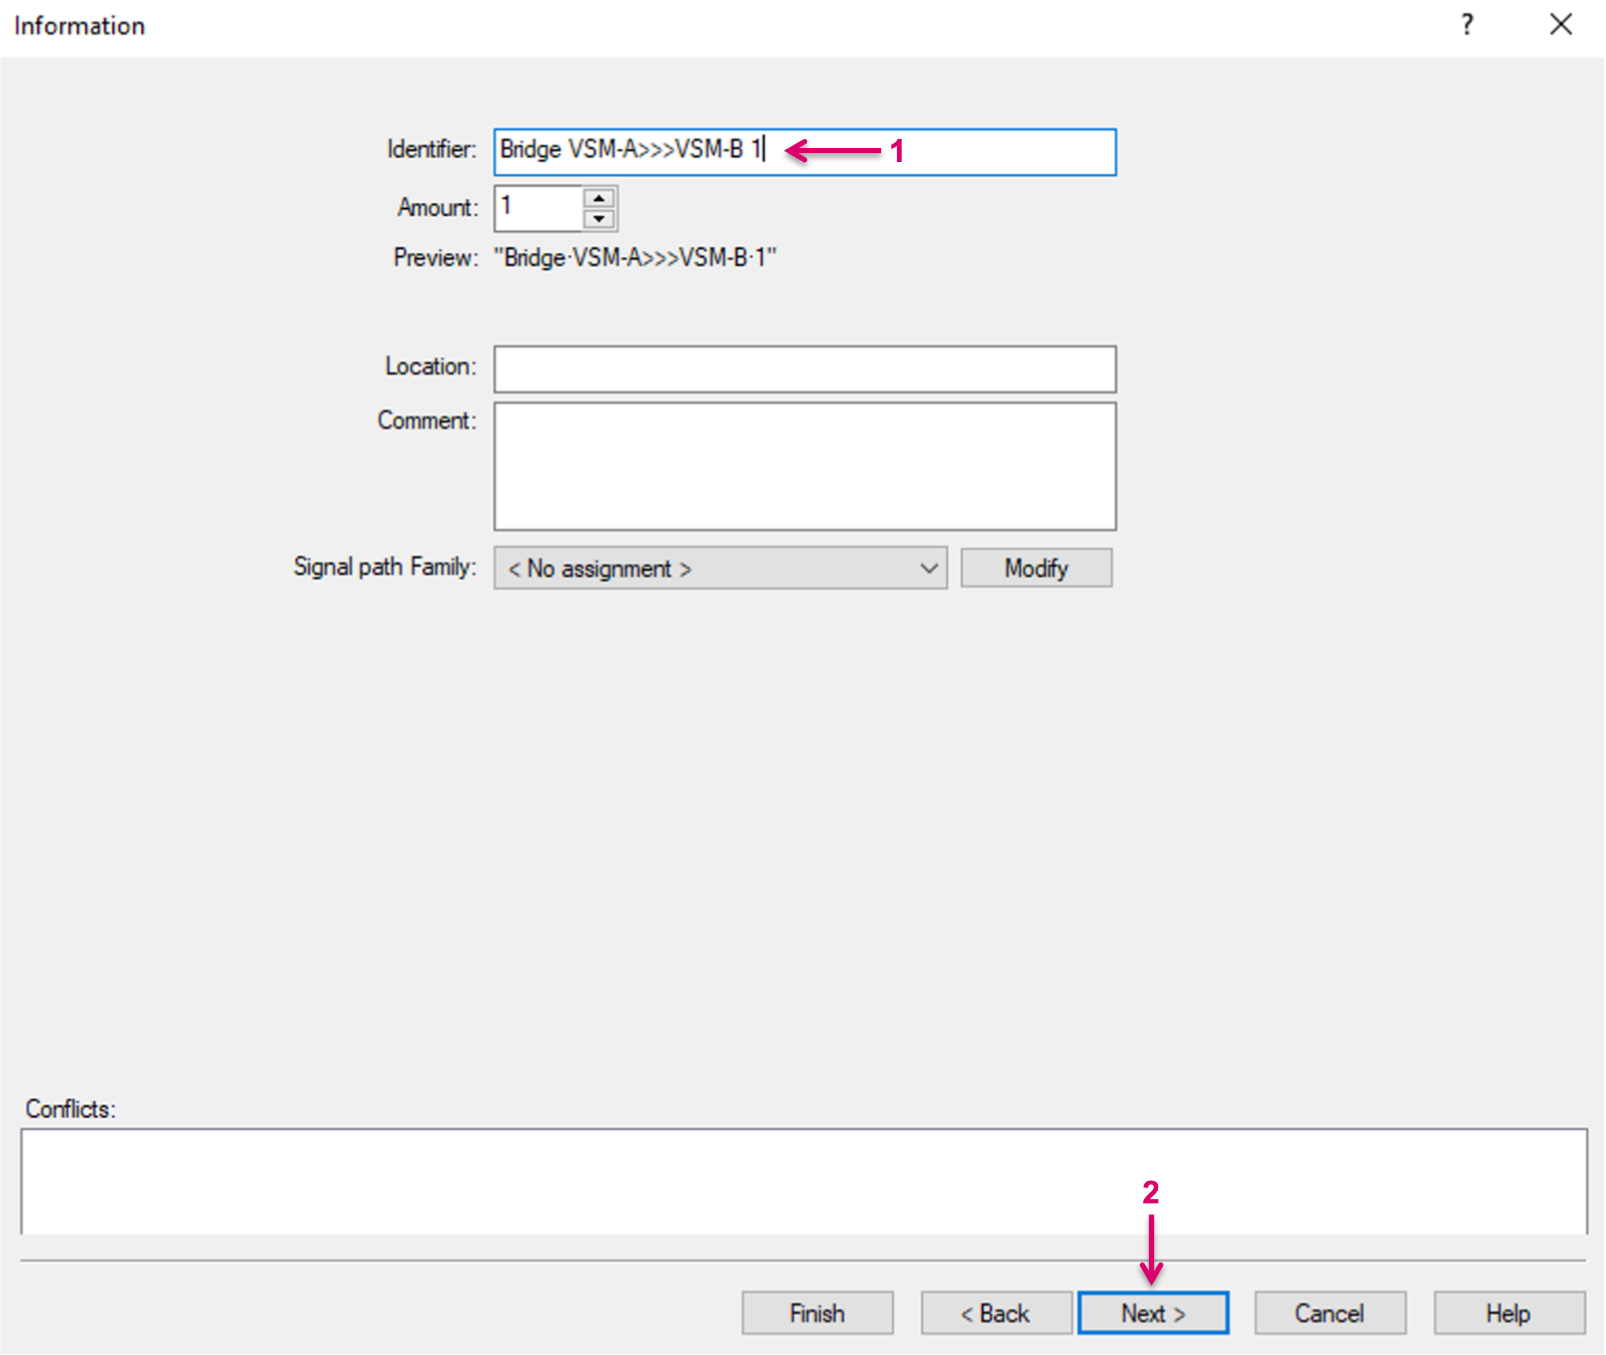Screen dimensions: 1606x1355
Task: Open Help from the bottom button
Action: click(x=1508, y=1313)
